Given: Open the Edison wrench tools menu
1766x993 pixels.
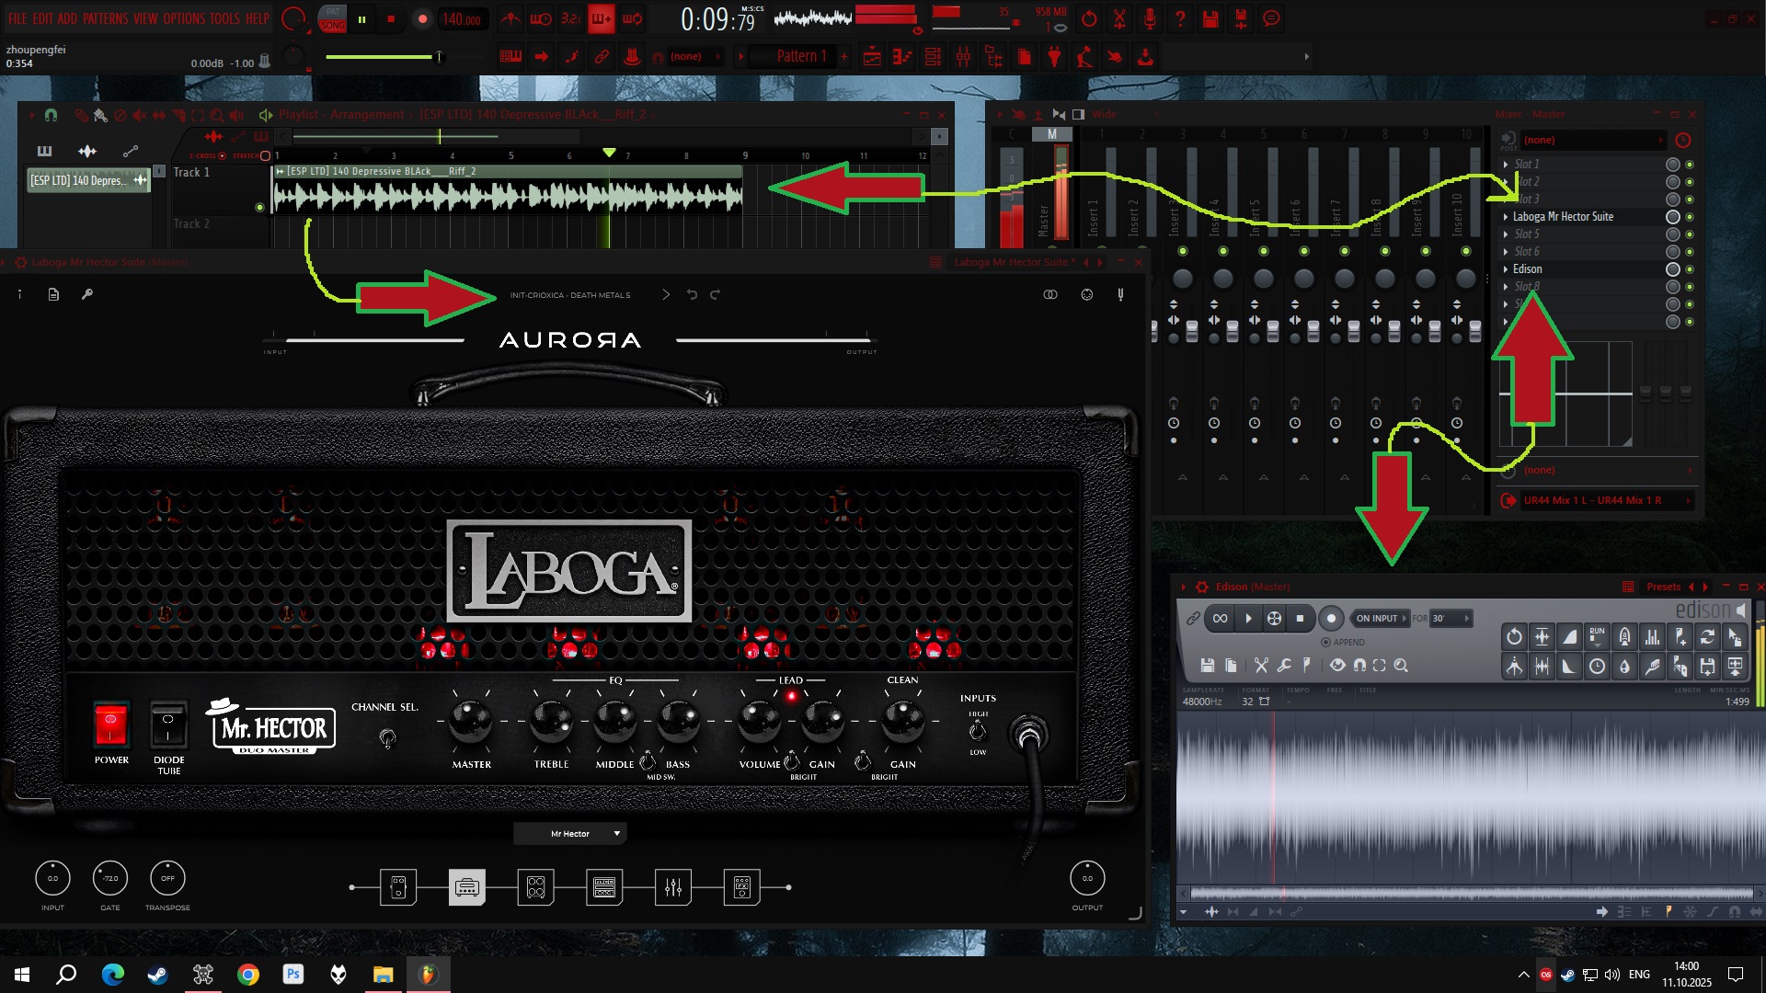Looking at the screenshot, I should 1284,665.
